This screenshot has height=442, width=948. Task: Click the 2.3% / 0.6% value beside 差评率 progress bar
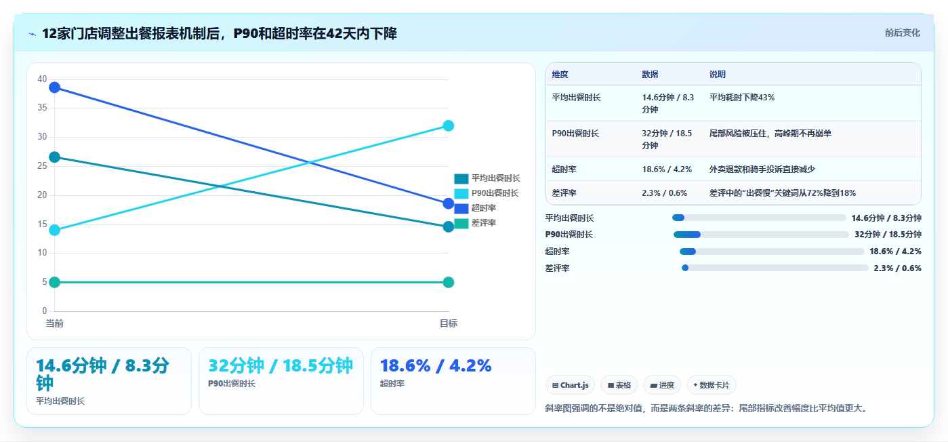pos(897,268)
